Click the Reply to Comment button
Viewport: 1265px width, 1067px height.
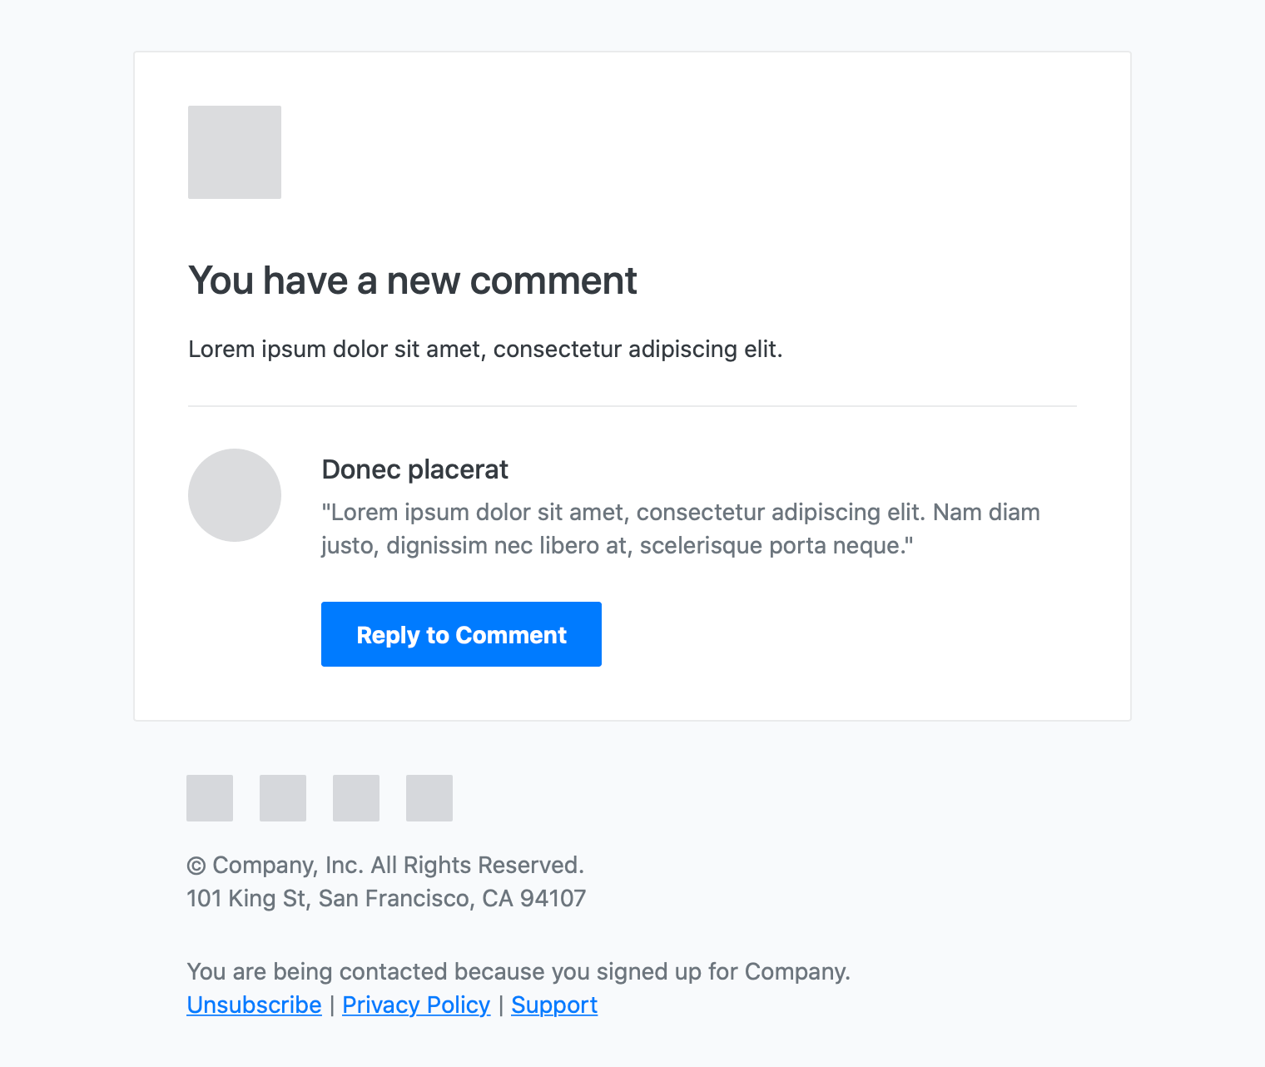point(461,634)
